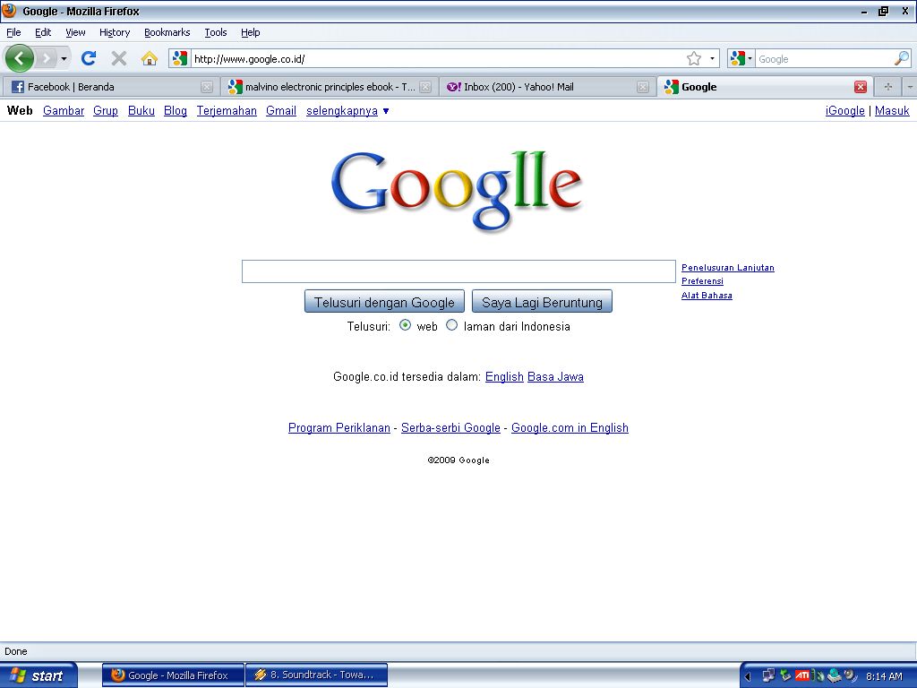Click inside the Google toolbar search field
The image size is (917, 688).
click(825, 59)
